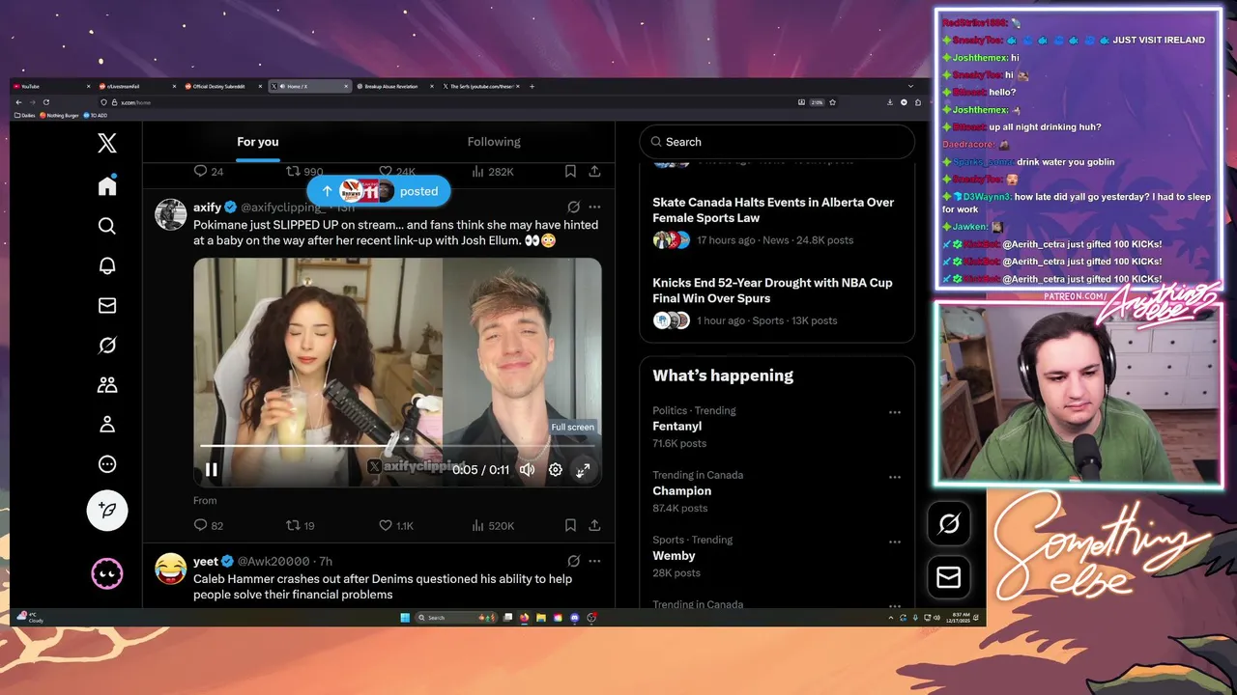Viewport: 1237px width, 695px height.
Task: Open yeet's Caleb Hammer post text
Action: [383, 586]
